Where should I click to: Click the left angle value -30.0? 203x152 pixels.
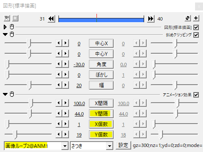tap(79, 64)
